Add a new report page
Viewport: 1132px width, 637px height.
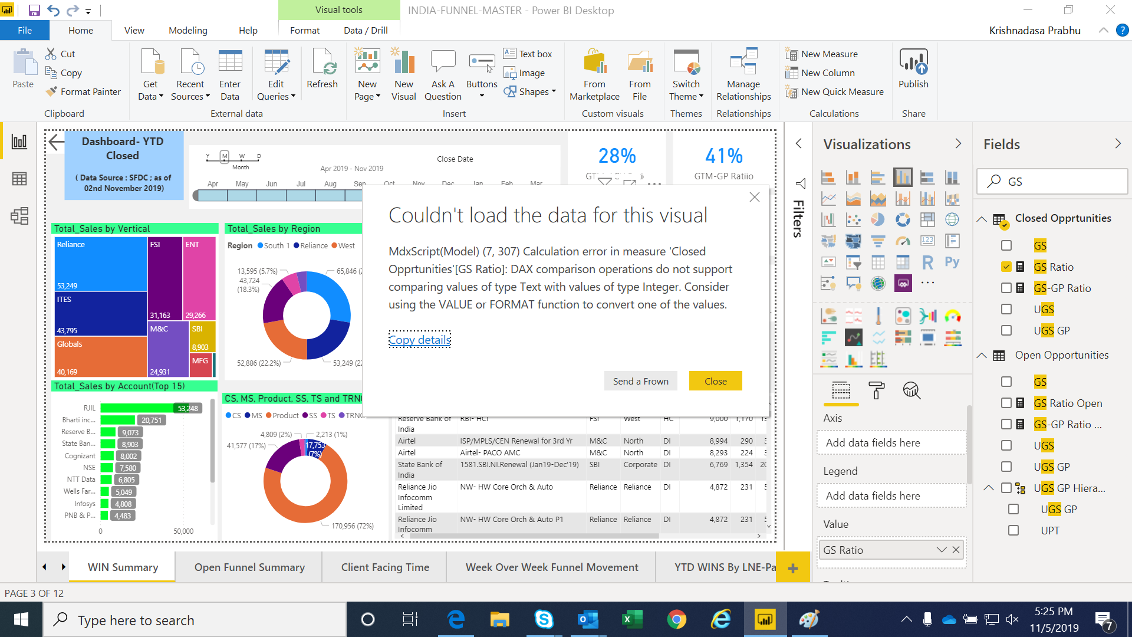(x=792, y=567)
